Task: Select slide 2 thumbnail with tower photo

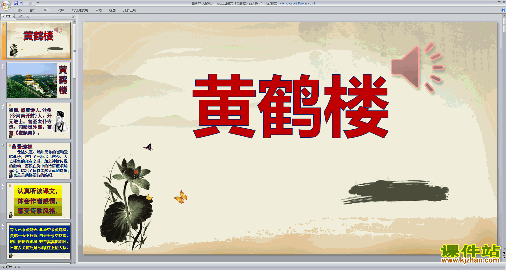Action: click(x=38, y=80)
